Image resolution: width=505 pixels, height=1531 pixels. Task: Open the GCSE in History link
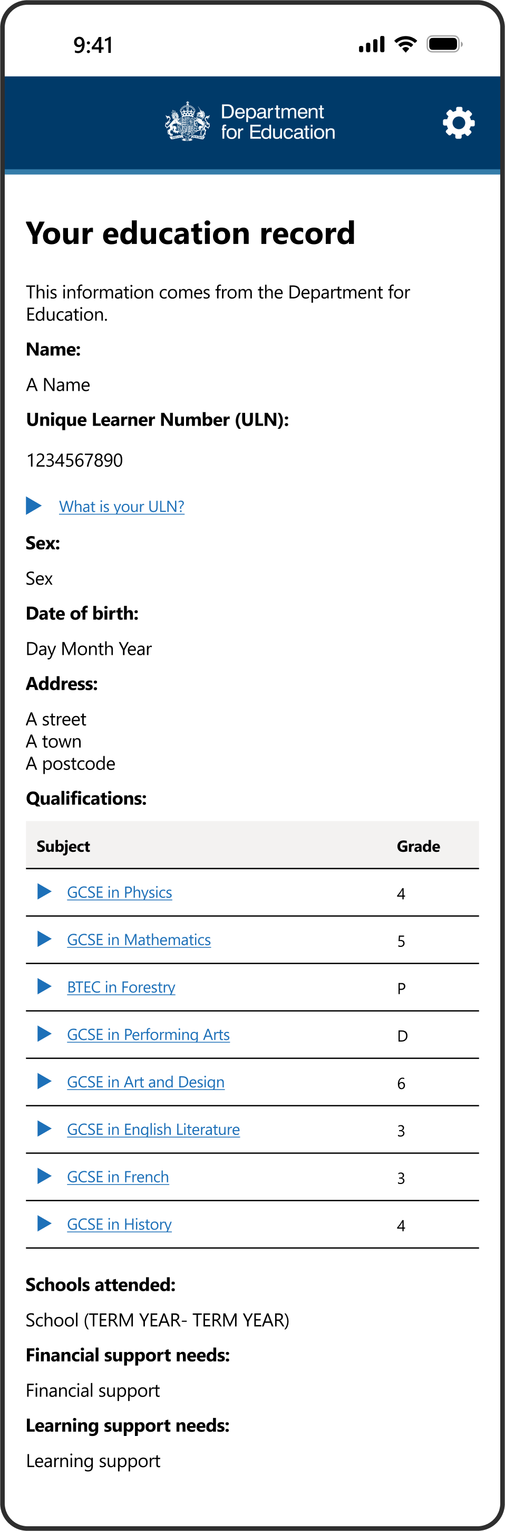tap(119, 1224)
